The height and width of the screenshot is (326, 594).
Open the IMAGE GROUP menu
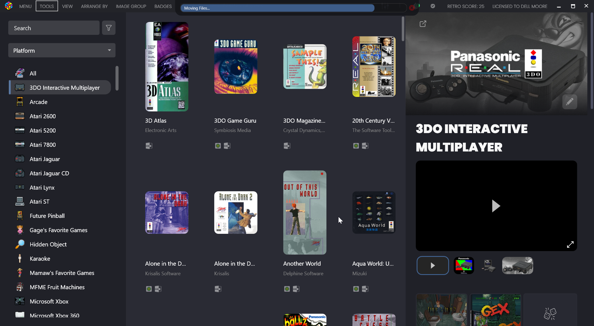pos(131,6)
